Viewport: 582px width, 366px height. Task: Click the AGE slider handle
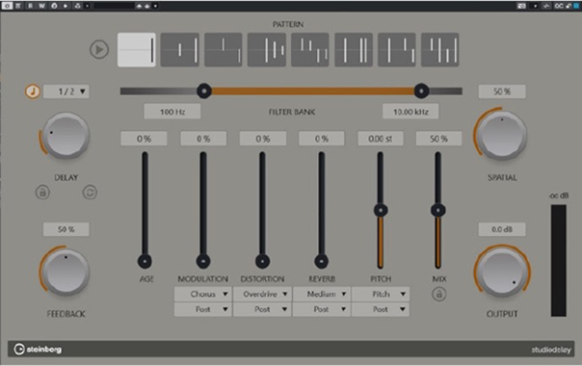[145, 261]
